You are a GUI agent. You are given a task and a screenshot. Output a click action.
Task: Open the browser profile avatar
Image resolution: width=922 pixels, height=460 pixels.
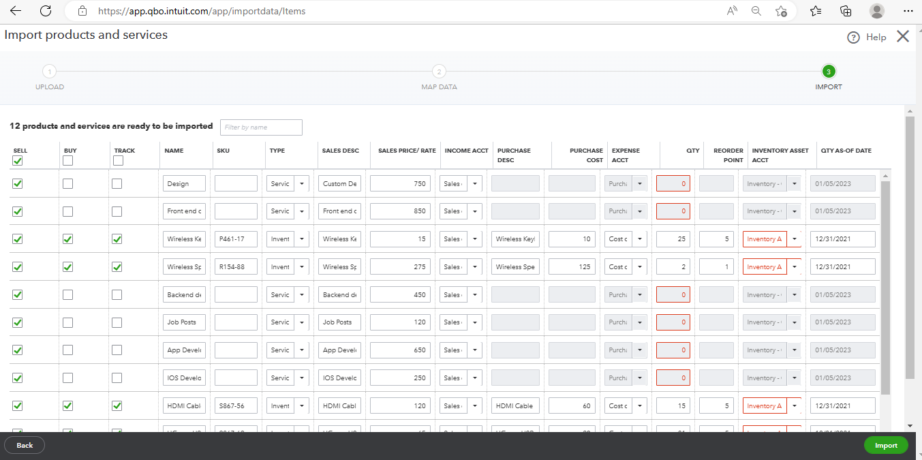(877, 11)
